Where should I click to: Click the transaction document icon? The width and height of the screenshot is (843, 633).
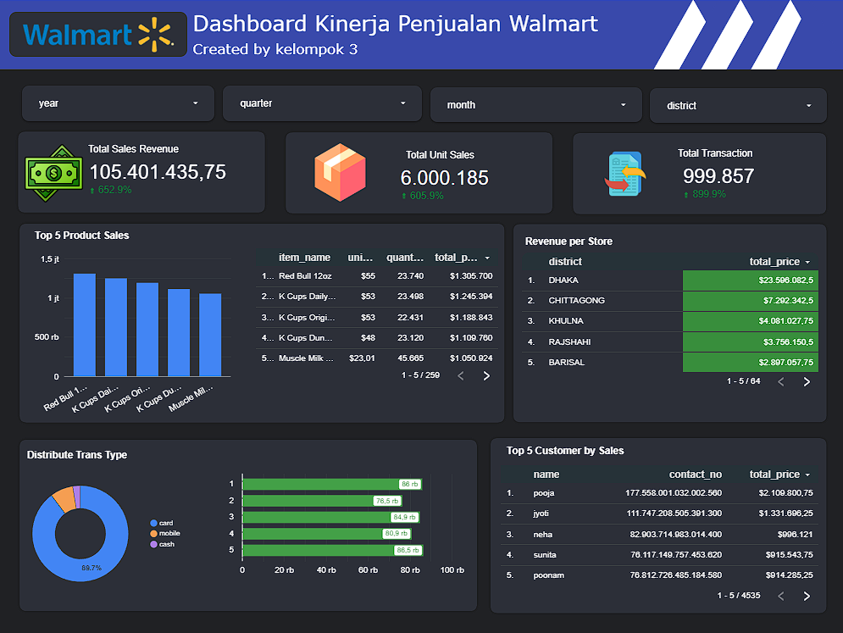(x=624, y=174)
